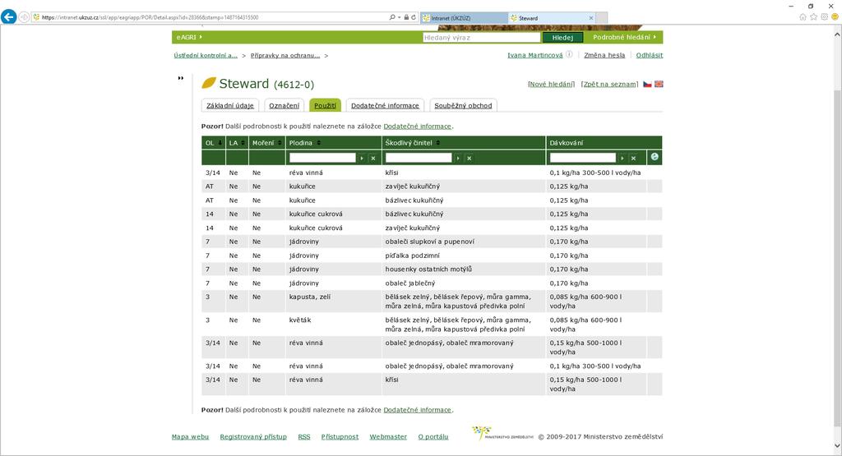
Task: Open Webmaster footer link
Action: 388,436
